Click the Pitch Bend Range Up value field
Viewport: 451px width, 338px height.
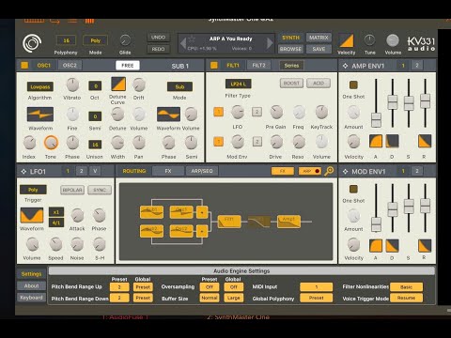(119, 287)
